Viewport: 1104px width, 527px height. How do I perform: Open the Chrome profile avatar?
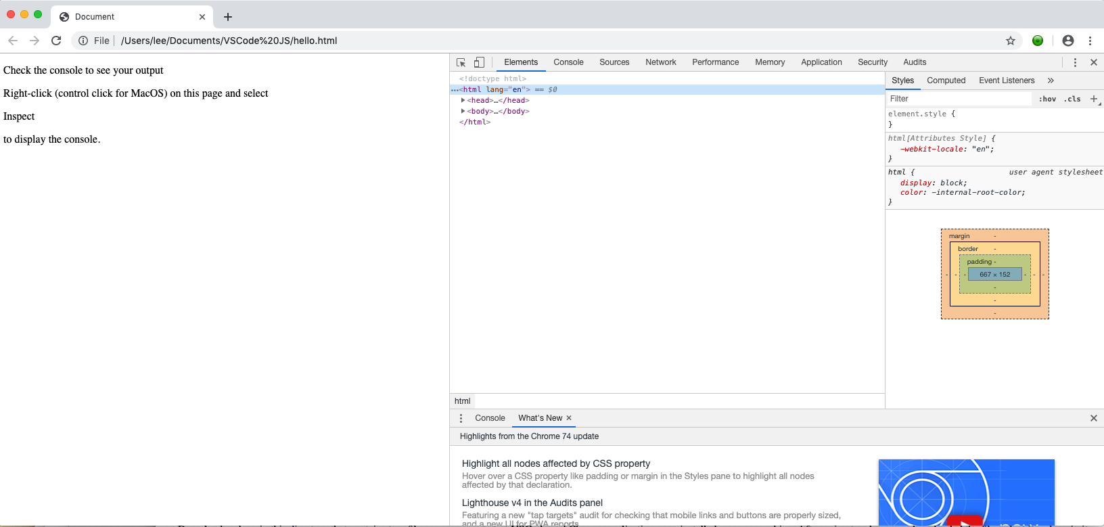1068,41
